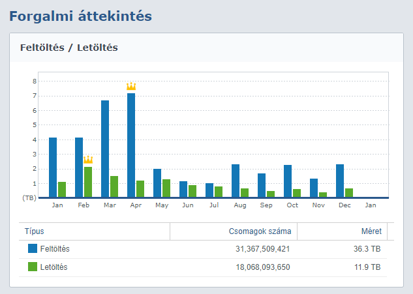Click the Dec label on the x-axis

344,205
